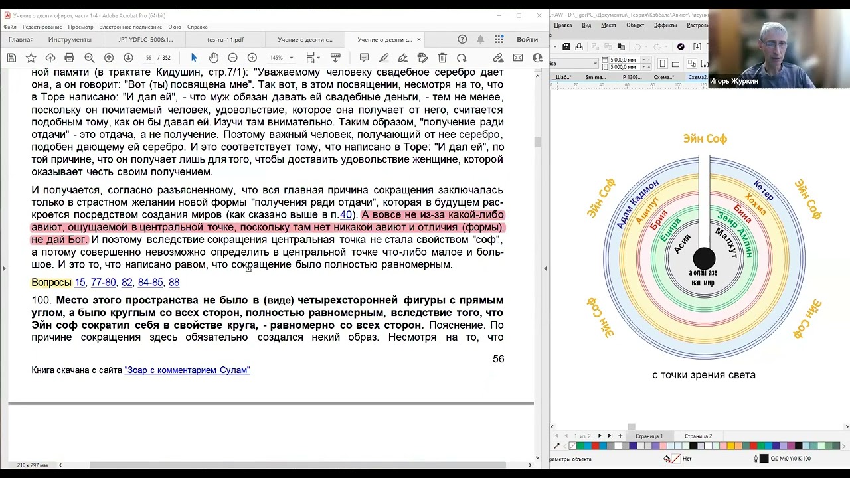Viewport: 850px width, 478px height.
Task: Open the Инструменты tab in Acrobat
Action: pos(70,40)
